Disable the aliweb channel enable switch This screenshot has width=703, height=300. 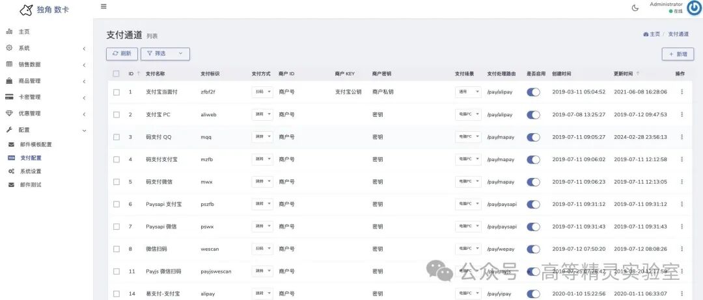coord(533,114)
